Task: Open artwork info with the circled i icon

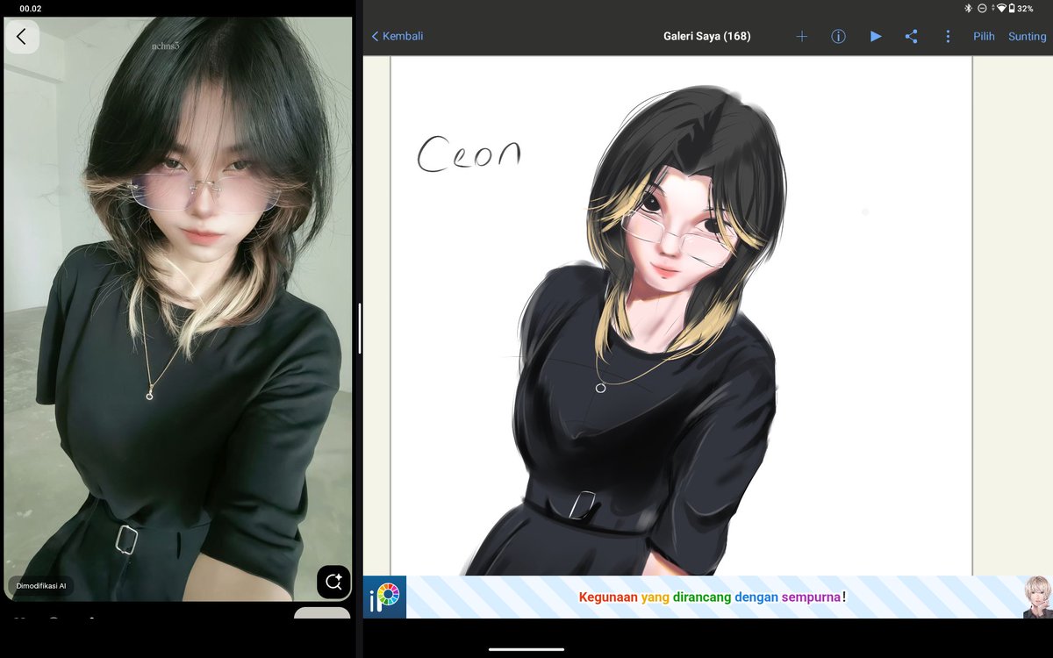Action: [x=838, y=36]
